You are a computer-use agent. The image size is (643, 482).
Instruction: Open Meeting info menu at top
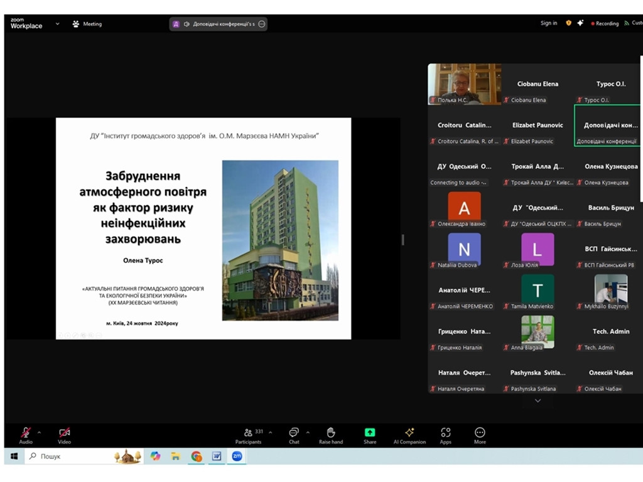tap(87, 24)
